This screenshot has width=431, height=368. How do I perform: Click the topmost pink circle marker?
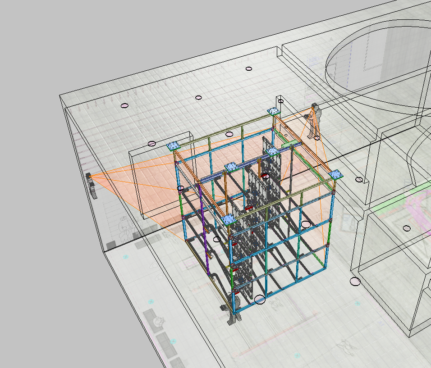[x=248, y=69]
